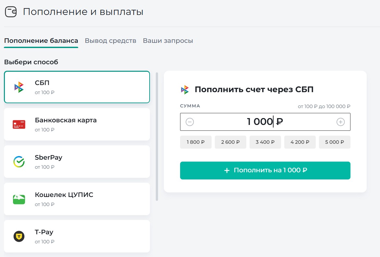Click the payment methods list scrollbar
Image resolution: width=380 pixels, height=257 pixels.
(157, 136)
